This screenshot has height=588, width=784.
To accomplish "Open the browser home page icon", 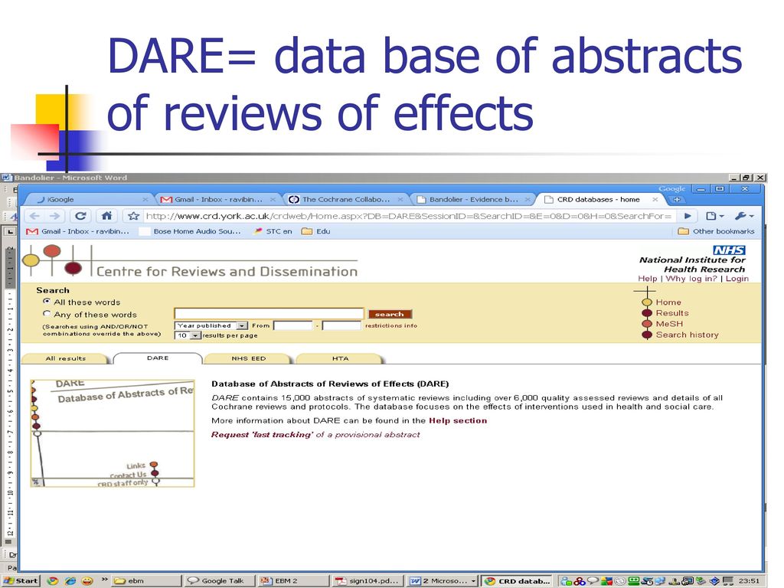I will point(106,216).
